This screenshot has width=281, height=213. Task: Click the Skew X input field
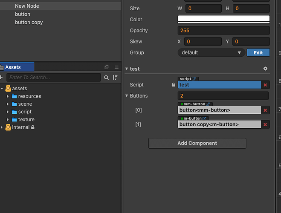203,41
